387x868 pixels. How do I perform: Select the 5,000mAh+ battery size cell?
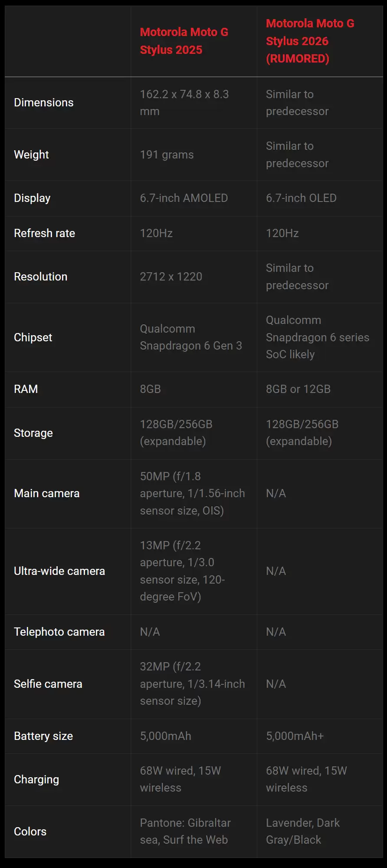[x=295, y=736]
